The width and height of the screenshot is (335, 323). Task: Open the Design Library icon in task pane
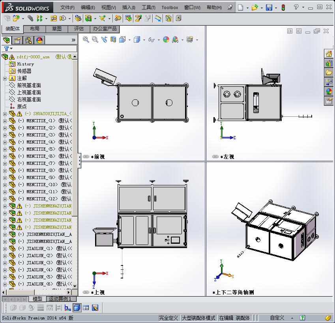tap(329, 63)
